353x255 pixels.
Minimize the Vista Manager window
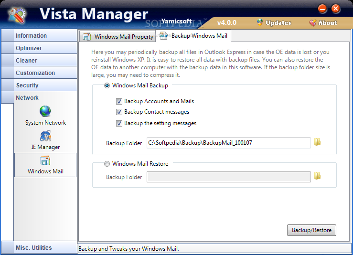click(322, 9)
